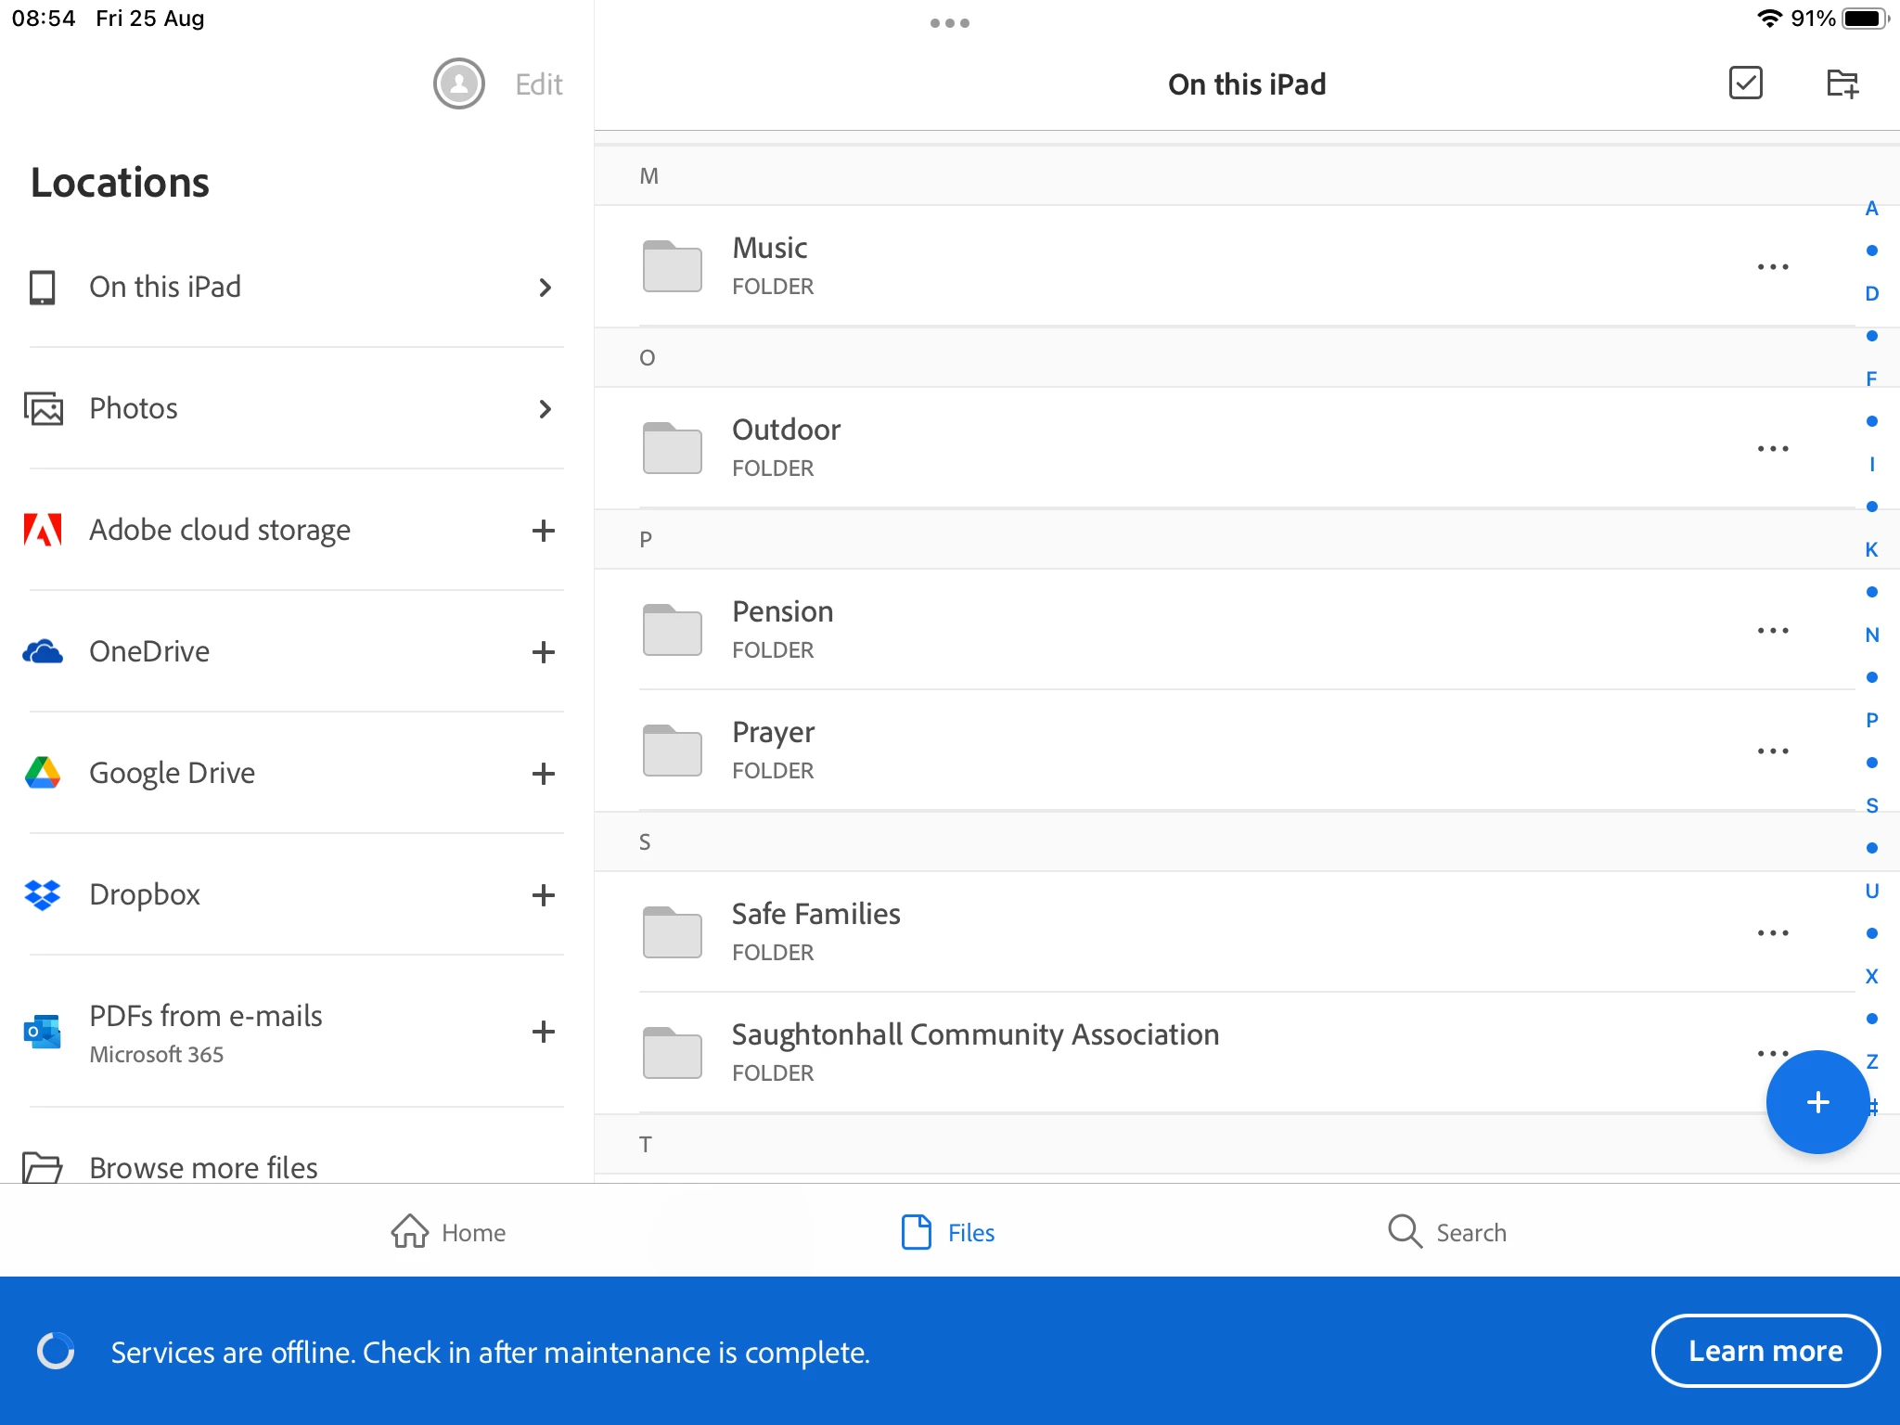
Task: Open the three-dot multitasking menu at top
Action: point(949,23)
